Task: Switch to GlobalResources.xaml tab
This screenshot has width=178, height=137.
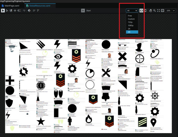Action: [40, 6]
